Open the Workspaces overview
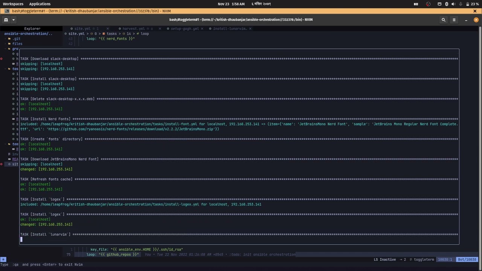 13,4
